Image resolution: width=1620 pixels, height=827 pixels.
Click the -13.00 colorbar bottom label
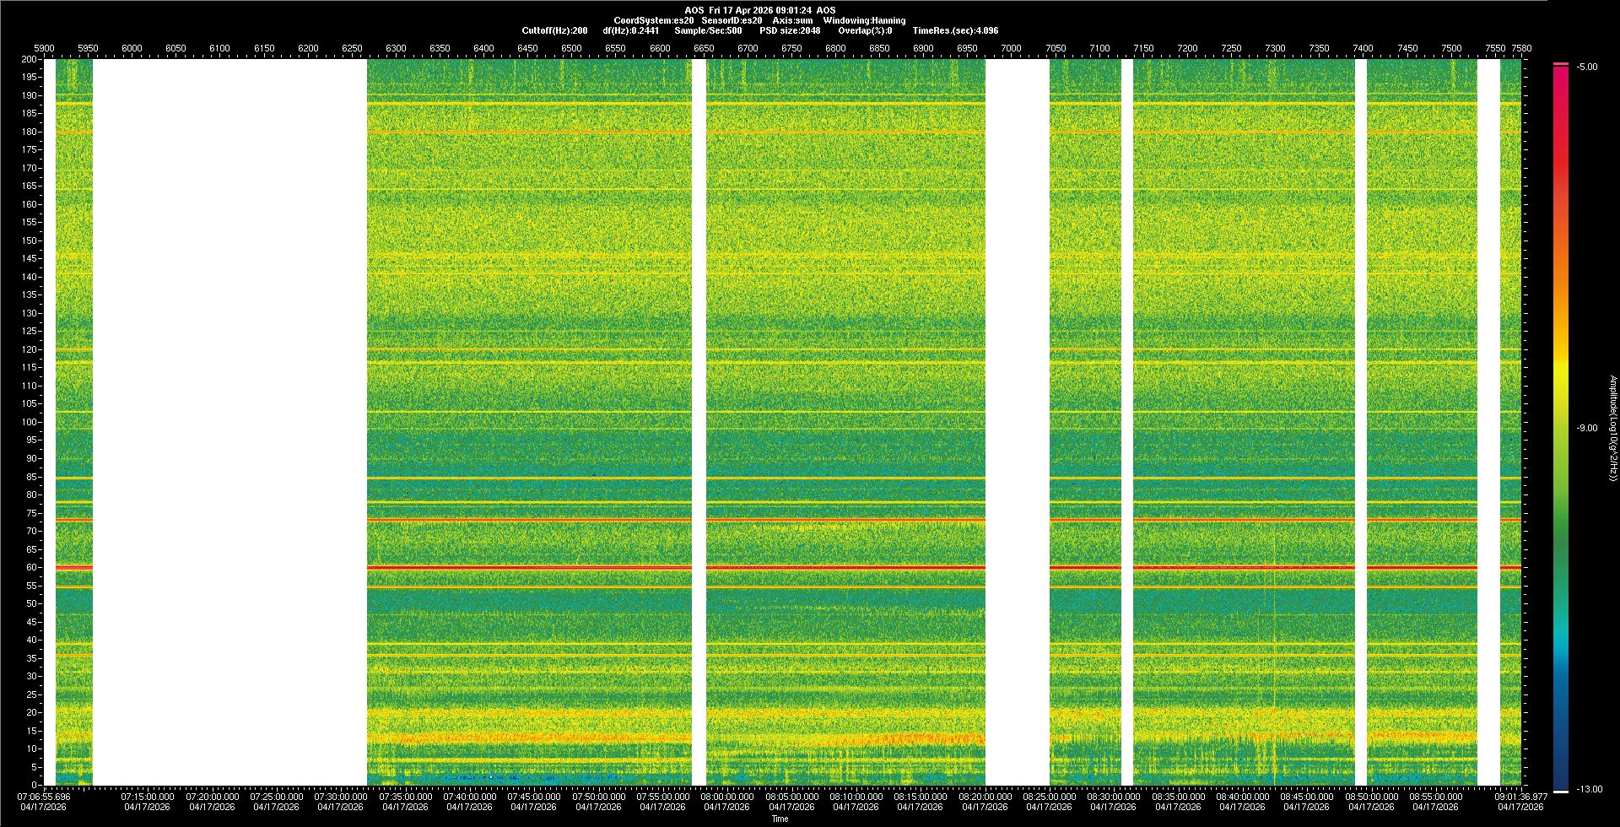(1589, 789)
